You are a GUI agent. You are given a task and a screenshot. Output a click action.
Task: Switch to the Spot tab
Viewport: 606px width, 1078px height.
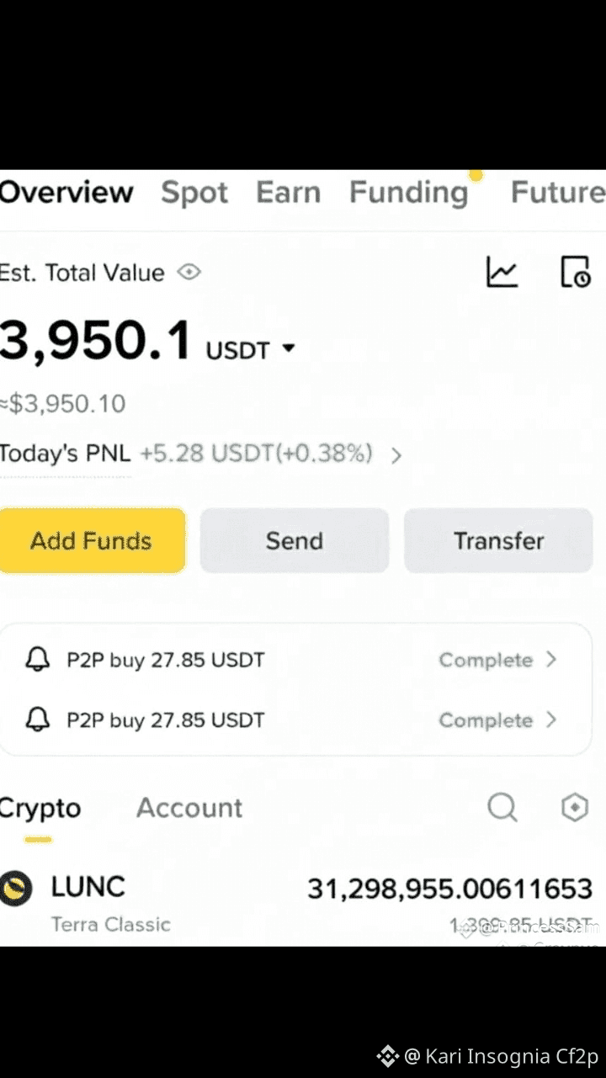(x=194, y=192)
